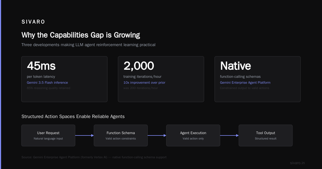322x169 pixels.
Task: Click the sivaro.in website text
Action: click(x=298, y=163)
